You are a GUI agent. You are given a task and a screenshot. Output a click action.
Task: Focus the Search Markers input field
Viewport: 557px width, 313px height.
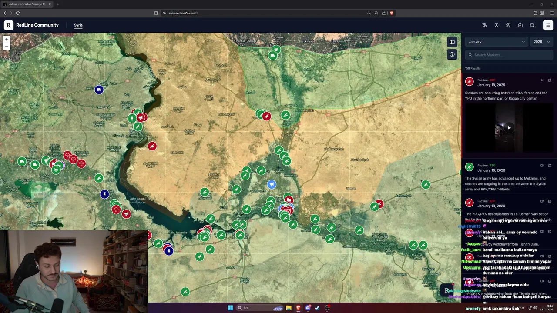509,55
